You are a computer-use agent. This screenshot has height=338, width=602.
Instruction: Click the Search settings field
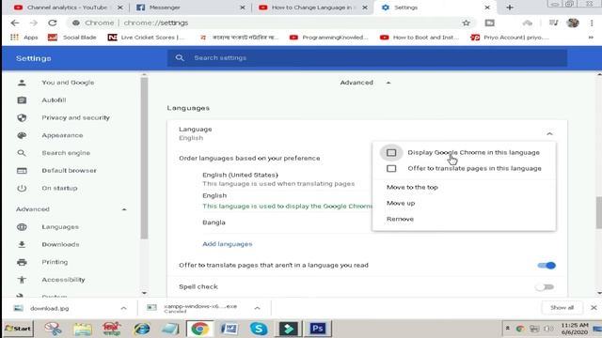coord(367,58)
